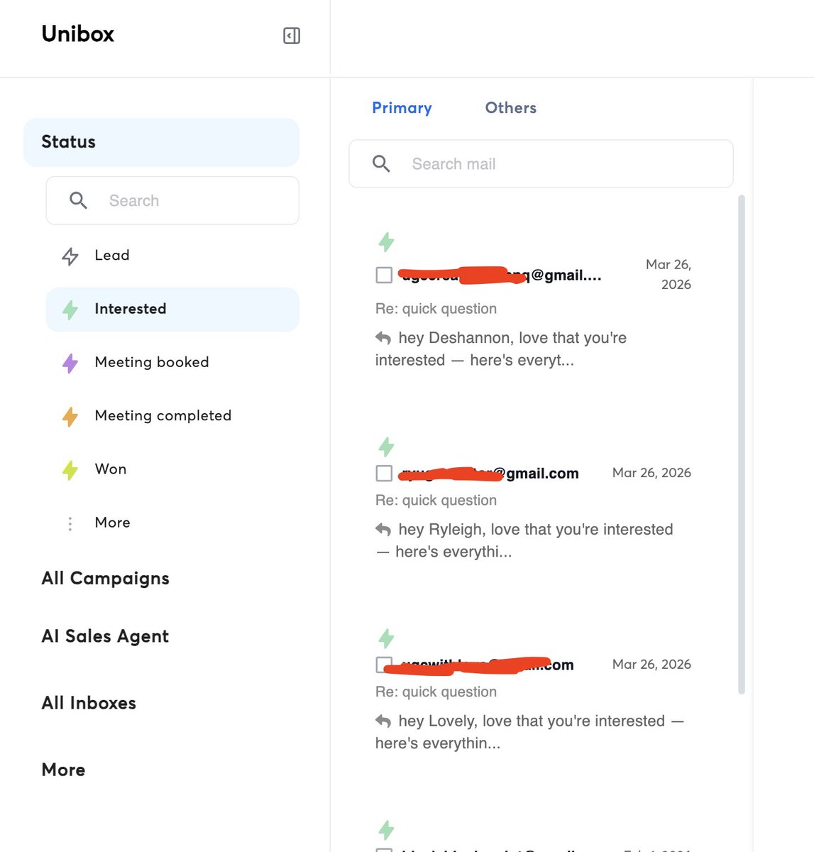
Task: Collapse the Unibox sidebar panel icon
Action: coord(292,35)
